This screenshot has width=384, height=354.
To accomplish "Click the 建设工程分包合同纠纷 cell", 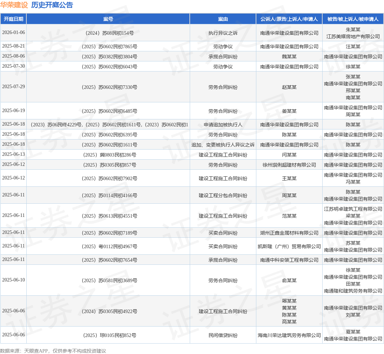I will coord(223,195).
